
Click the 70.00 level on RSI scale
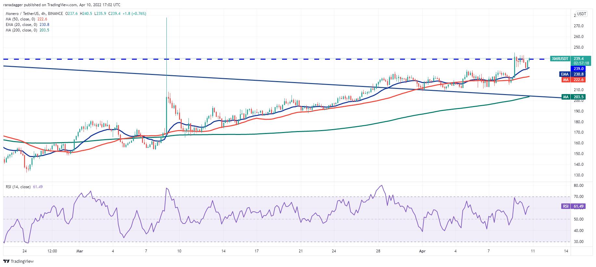pos(579,197)
